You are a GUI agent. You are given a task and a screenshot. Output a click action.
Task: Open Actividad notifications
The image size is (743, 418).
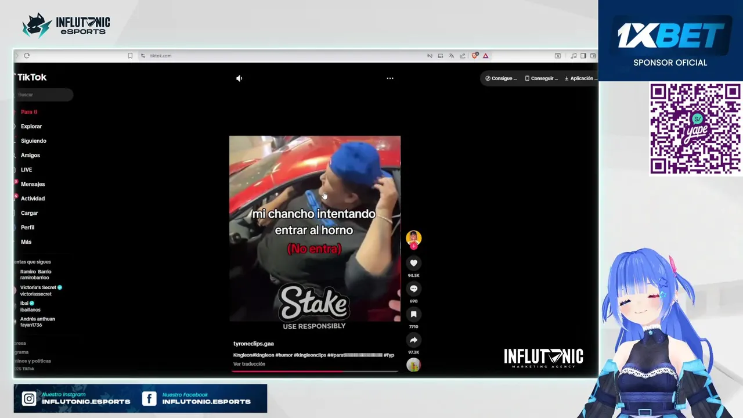(33, 199)
